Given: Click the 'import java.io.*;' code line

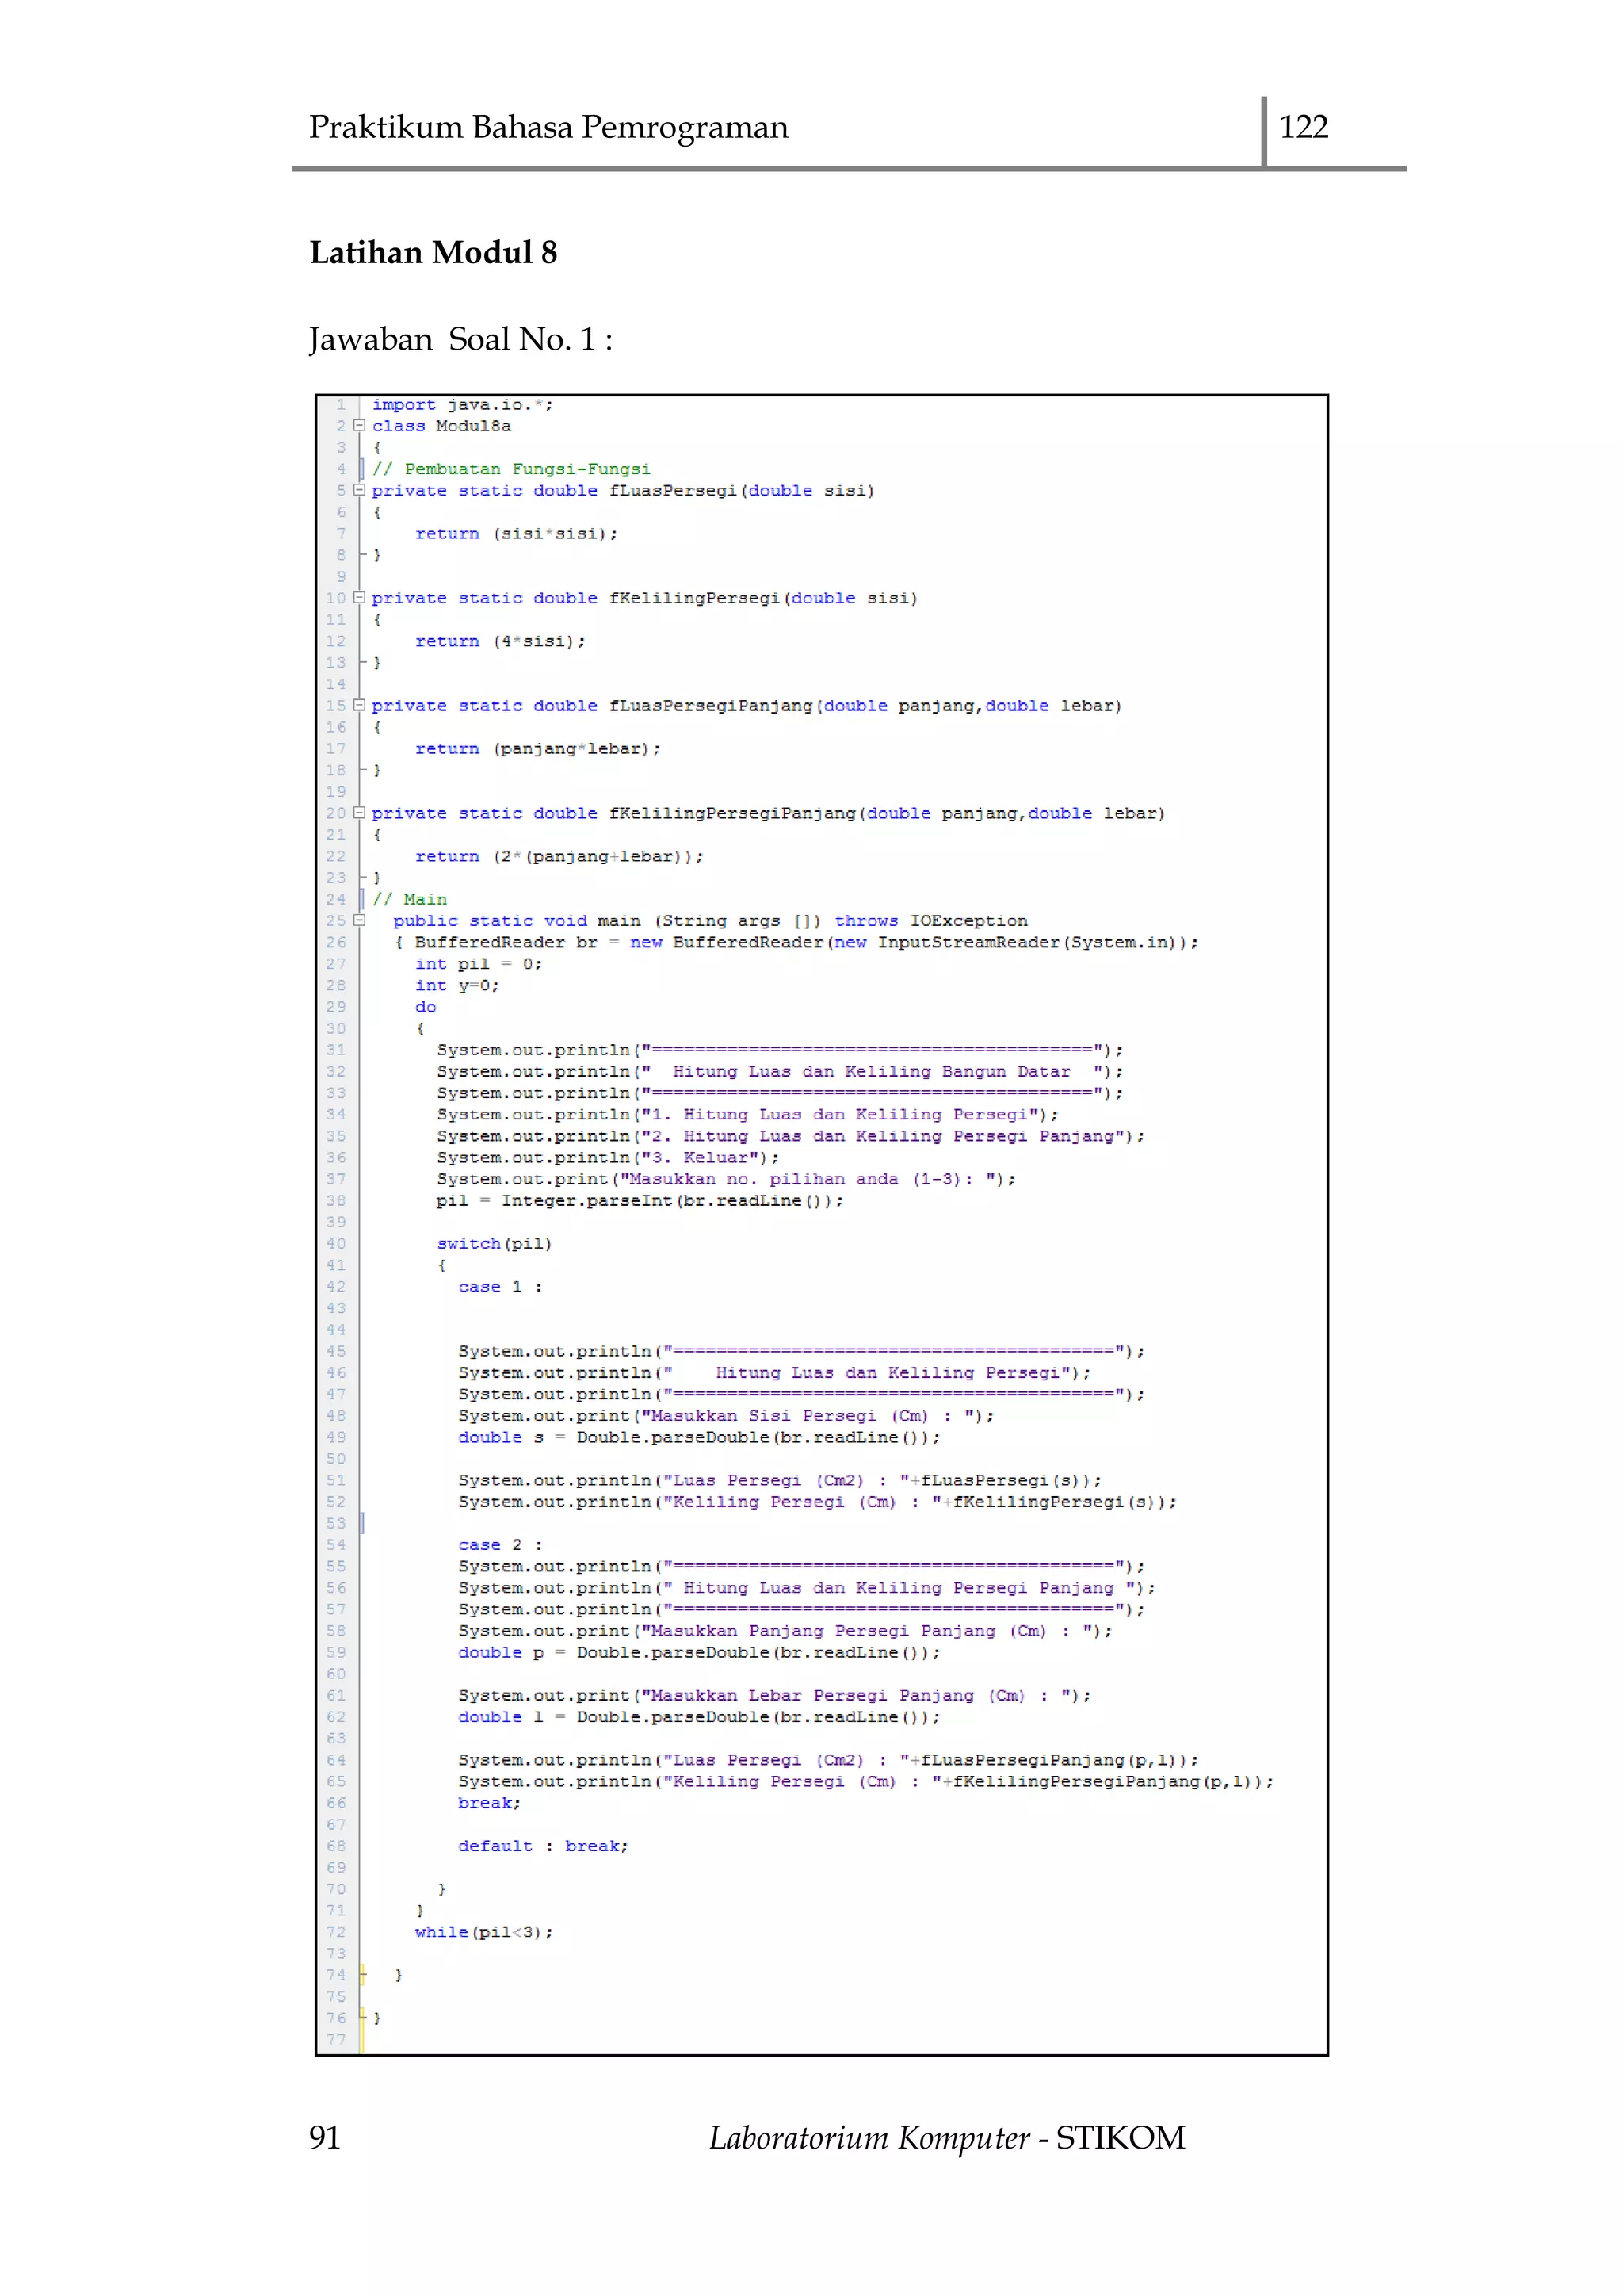Looking at the screenshot, I should click(462, 404).
